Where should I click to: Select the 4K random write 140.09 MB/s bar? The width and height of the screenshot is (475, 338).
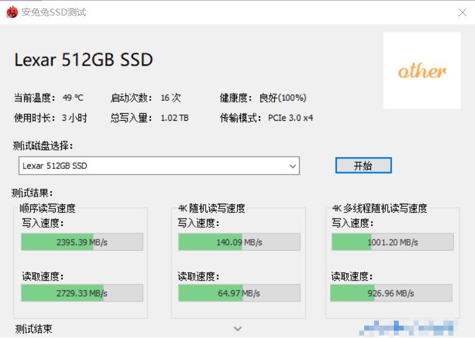pyautogui.click(x=239, y=242)
